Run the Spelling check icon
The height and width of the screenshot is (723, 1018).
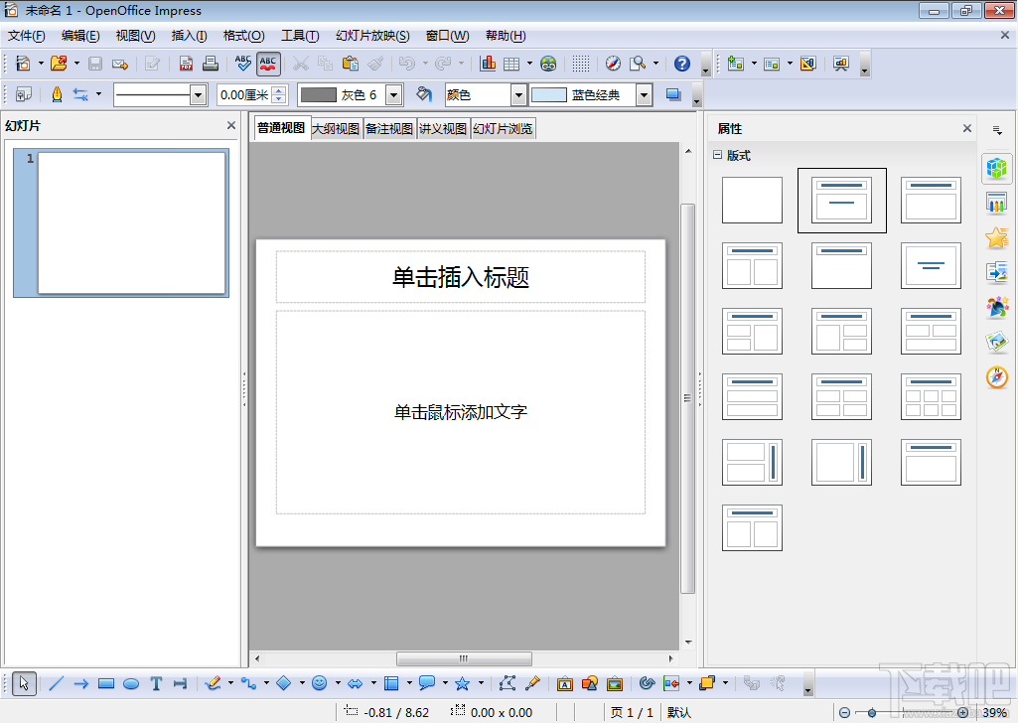pyautogui.click(x=242, y=64)
